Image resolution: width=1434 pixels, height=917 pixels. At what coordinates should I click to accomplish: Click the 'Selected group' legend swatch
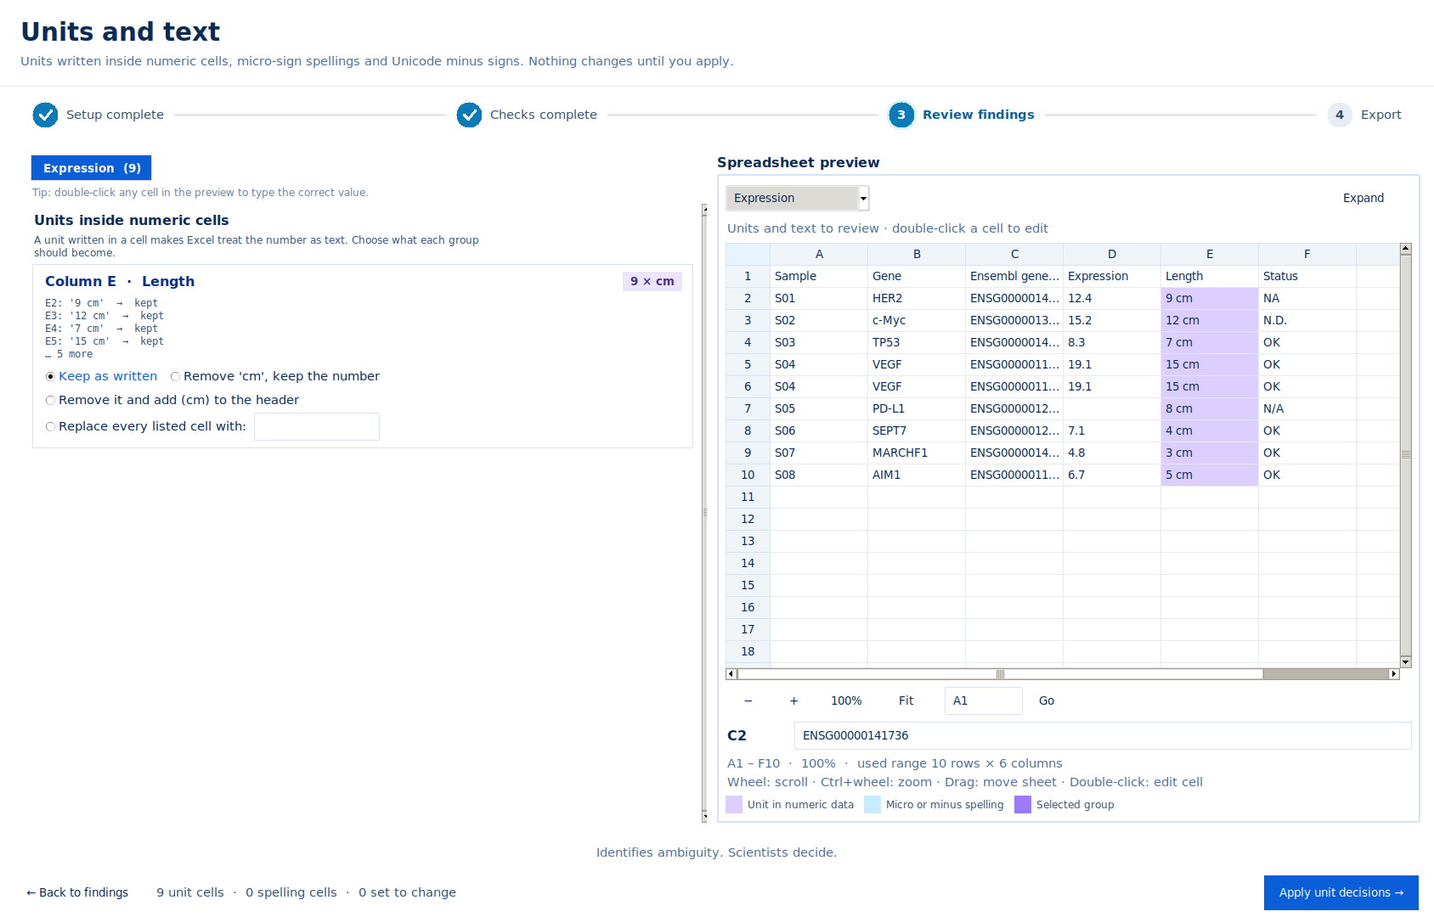click(1023, 805)
